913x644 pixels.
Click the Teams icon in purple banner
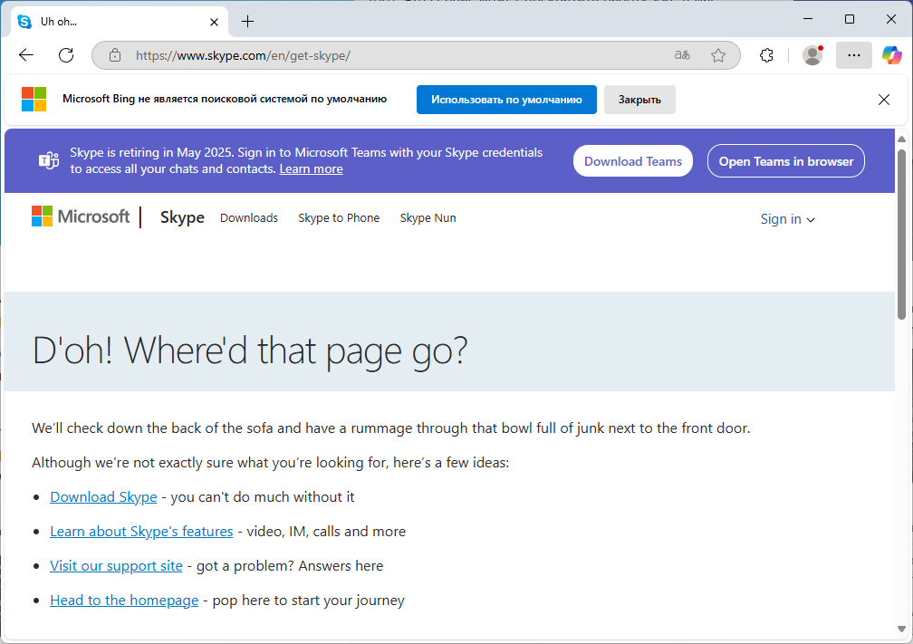pyautogui.click(x=49, y=160)
